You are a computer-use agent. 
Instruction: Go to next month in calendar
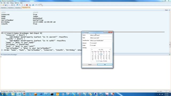pos(110,50)
